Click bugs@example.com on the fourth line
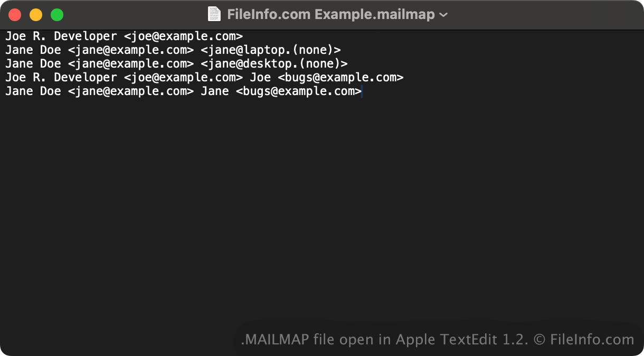Image resolution: width=644 pixels, height=356 pixels. pos(340,78)
